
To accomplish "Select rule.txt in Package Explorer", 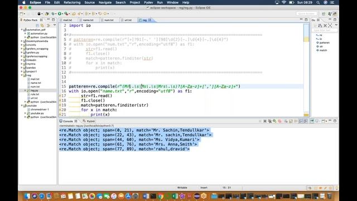I will [x=35, y=94].
